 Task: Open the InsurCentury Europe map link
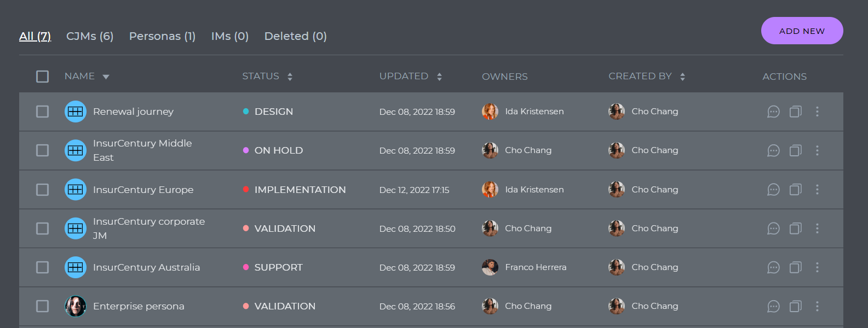(x=143, y=190)
